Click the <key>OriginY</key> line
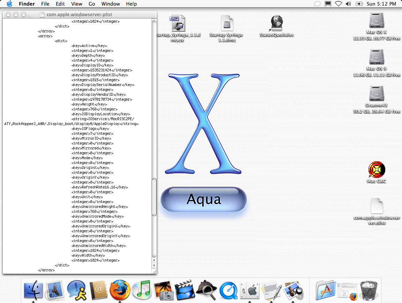Image resolution: width=402 pixels, height=303 pixels. pyautogui.click(x=90, y=177)
